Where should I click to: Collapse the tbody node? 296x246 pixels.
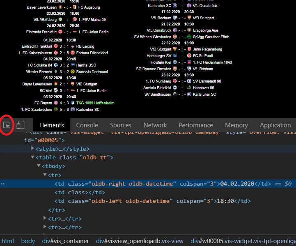(x=39, y=166)
